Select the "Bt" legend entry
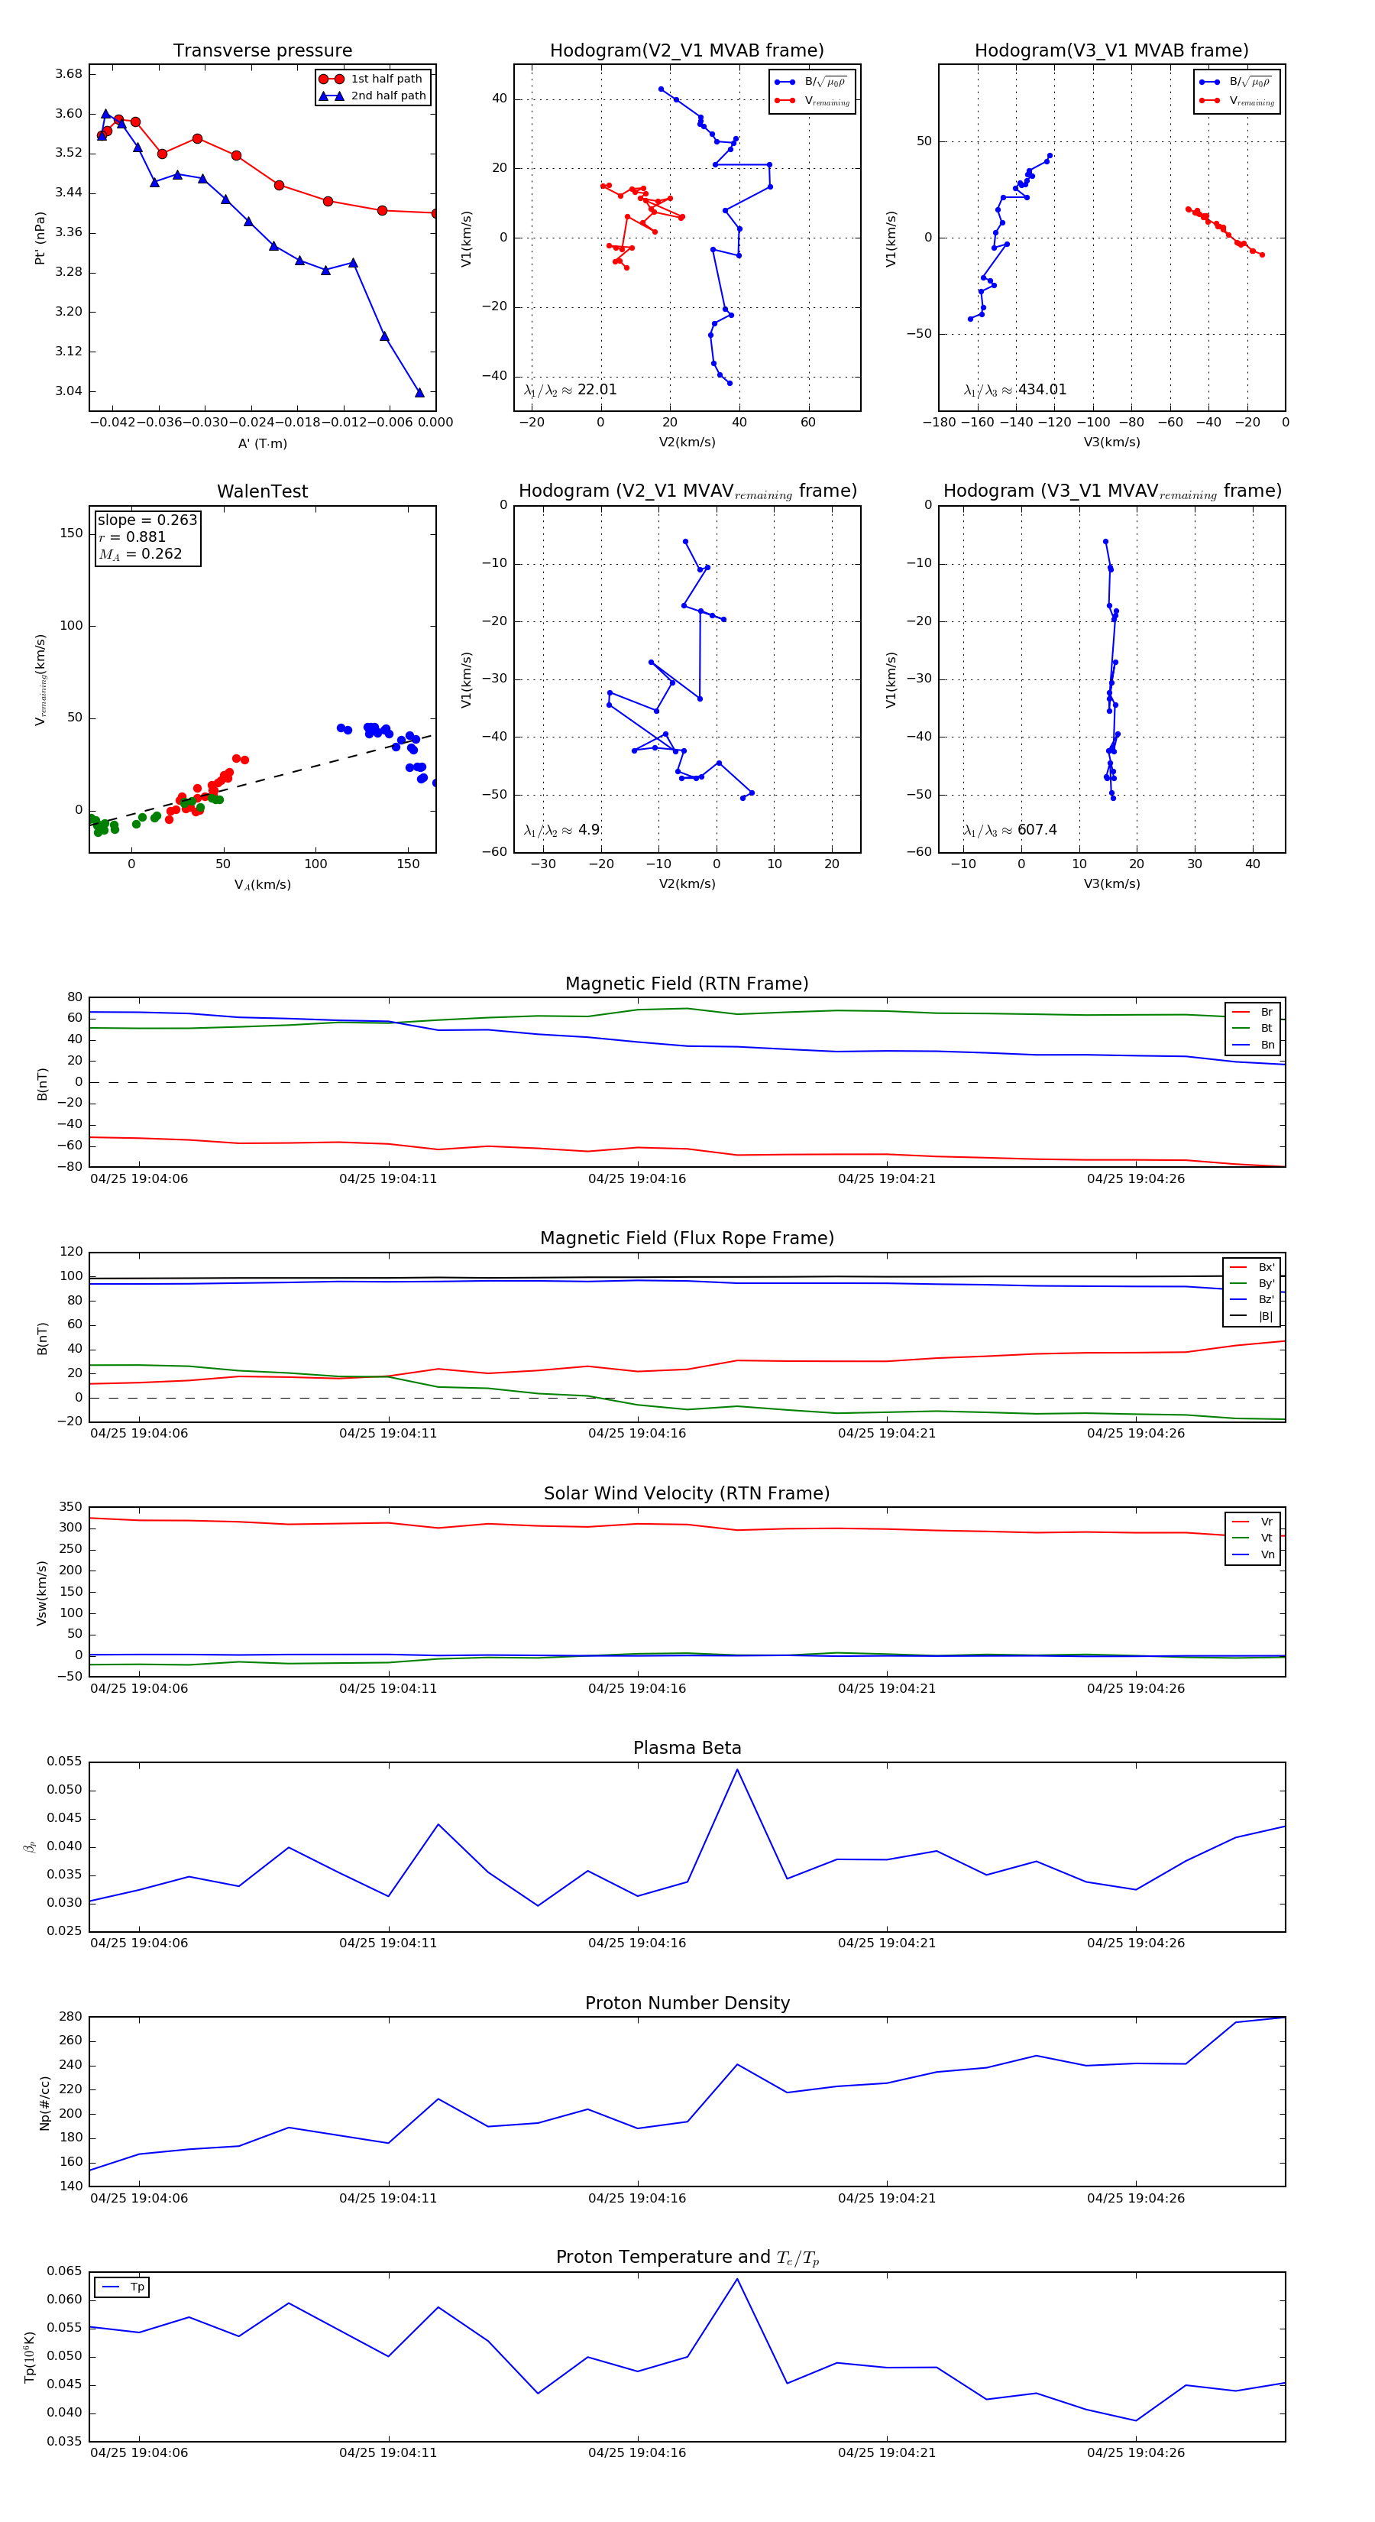 click(x=1254, y=1028)
